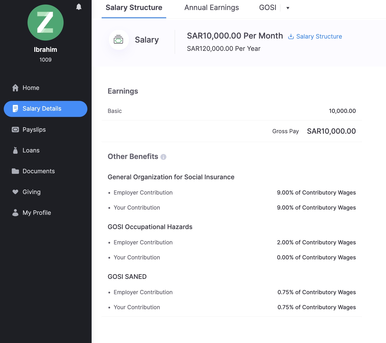
Task: Click the Home house icon
Action: [x=15, y=88]
